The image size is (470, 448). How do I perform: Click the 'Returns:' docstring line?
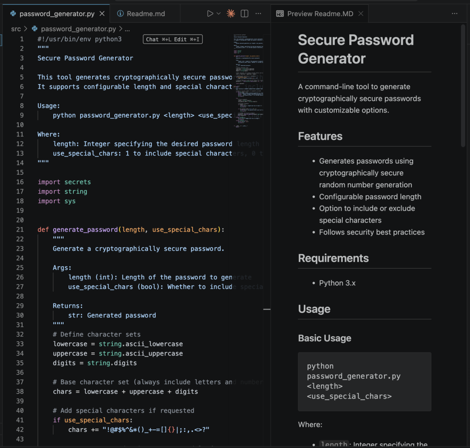coord(68,306)
